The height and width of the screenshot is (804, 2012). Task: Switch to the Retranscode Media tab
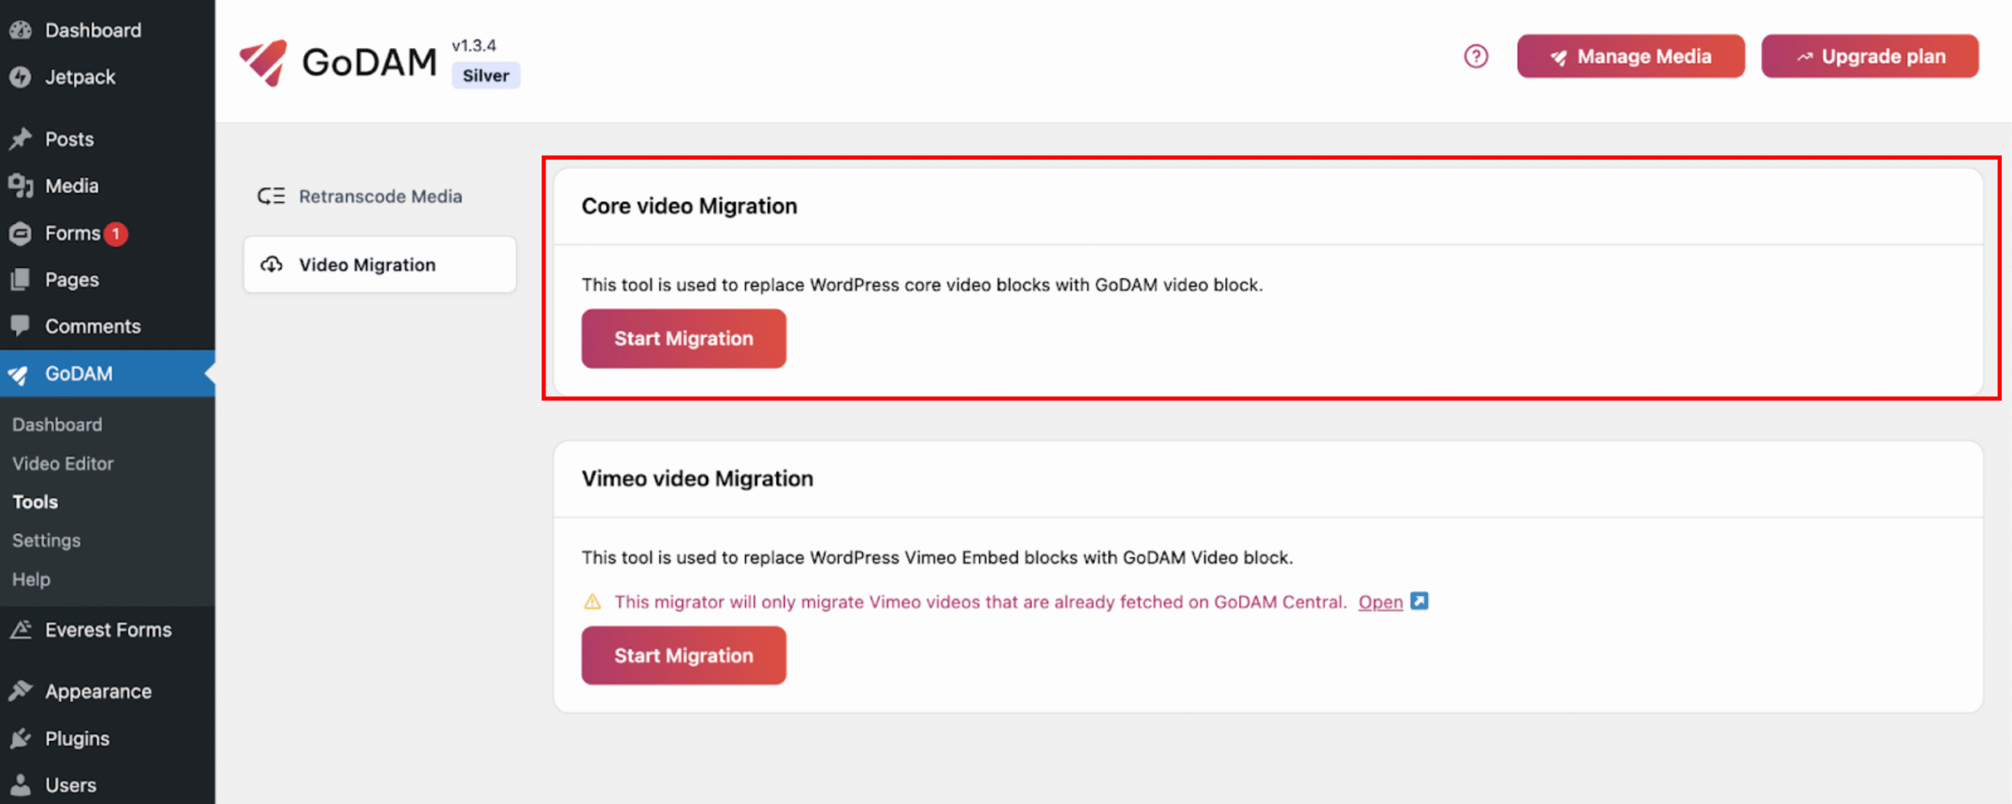coord(380,196)
